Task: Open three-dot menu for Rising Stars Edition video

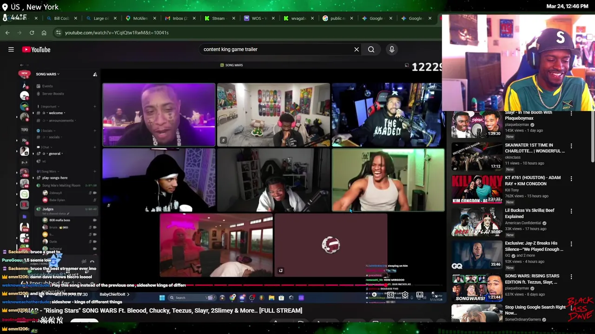Action: pyautogui.click(x=571, y=277)
